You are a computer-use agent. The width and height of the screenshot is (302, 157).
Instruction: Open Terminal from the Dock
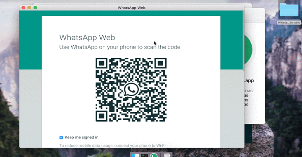[x=144, y=155]
